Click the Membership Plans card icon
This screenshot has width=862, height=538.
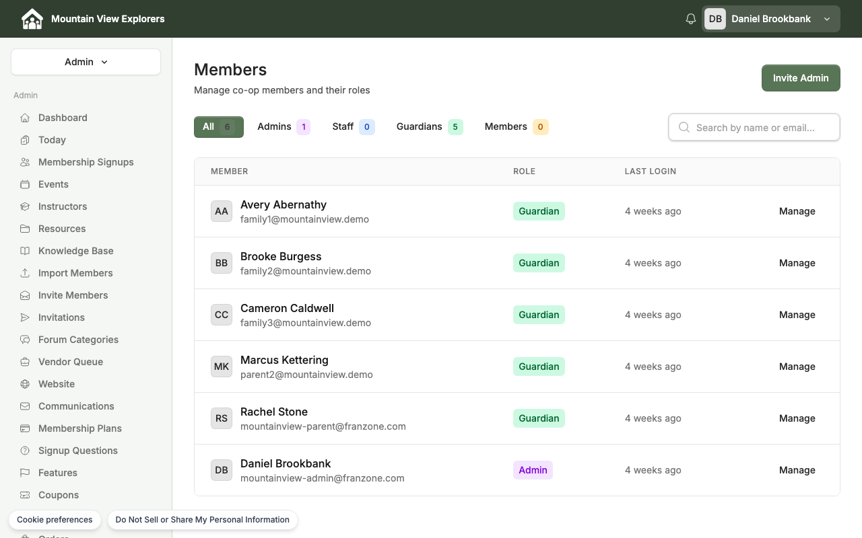(x=25, y=428)
